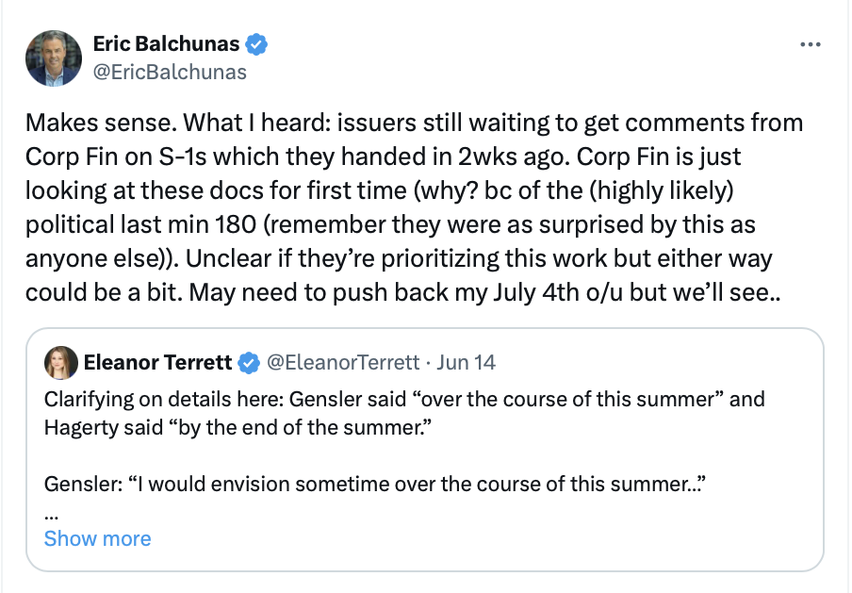Click the "Clarifying on details here" quoted line

tap(404, 399)
